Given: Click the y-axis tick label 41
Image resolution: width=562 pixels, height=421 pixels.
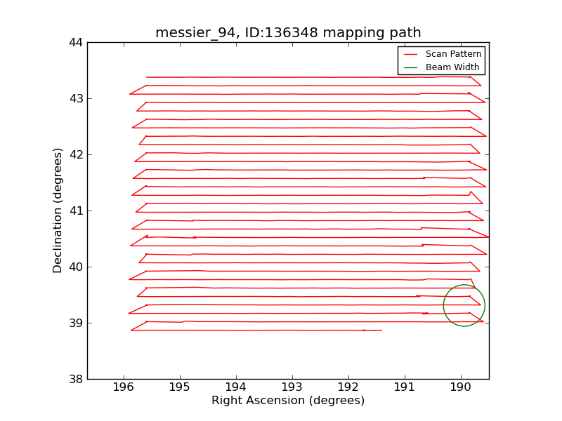Looking at the screenshot, I should 76,211.
